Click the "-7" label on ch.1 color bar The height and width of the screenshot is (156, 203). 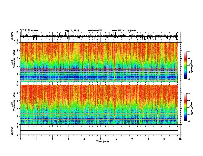coord(189,79)
